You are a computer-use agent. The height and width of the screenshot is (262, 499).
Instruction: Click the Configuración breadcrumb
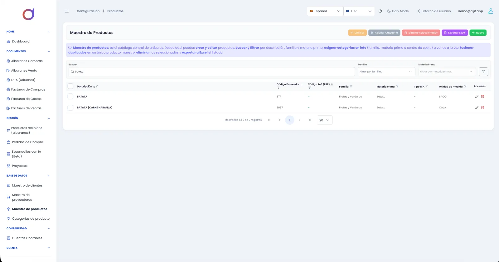click(x=88, y=11)
